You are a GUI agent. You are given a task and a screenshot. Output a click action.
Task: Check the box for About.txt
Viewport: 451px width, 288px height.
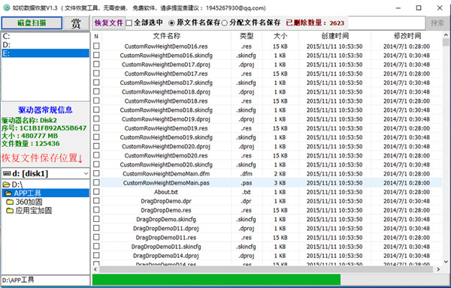pos(96,191)
